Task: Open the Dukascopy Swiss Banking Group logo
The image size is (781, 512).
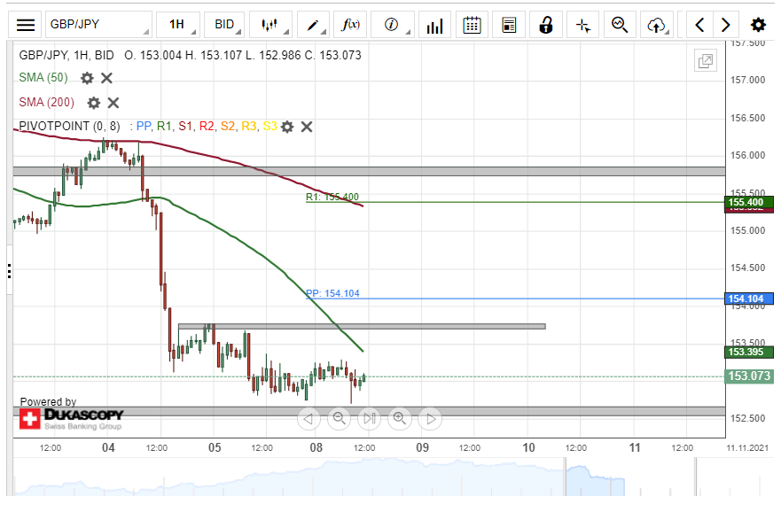Action: tap(71, 419)
